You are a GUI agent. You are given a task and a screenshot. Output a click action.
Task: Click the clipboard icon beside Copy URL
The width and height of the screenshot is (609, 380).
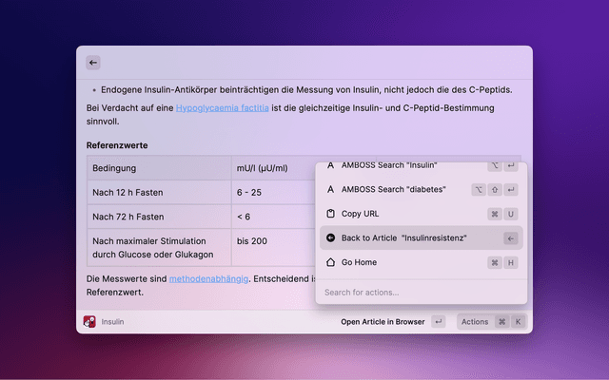click(x=330, y=214)
